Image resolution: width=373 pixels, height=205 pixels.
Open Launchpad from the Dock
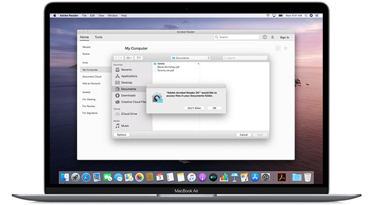(75, 177)
